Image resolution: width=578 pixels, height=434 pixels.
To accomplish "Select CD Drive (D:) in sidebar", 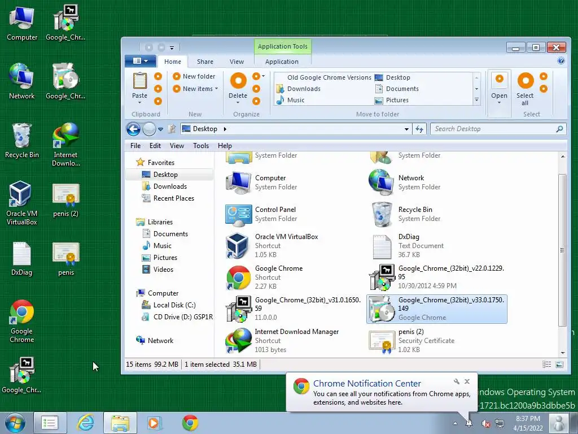I will click(183, 317).
